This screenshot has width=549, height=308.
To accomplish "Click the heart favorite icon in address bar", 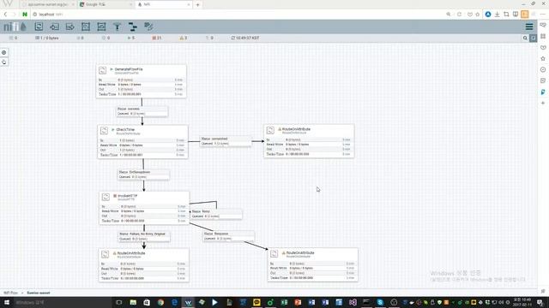I will pos(470,15).
